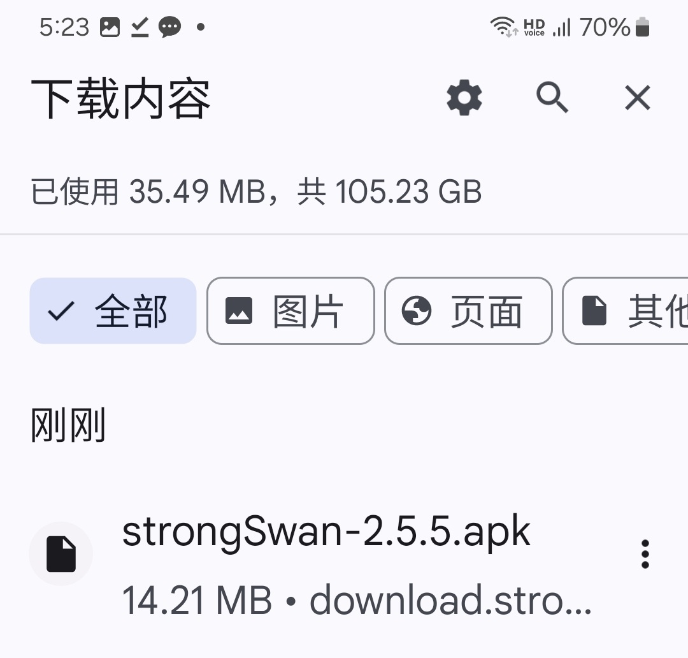Tap the picture notification icon in status bar

coord(110,27)
